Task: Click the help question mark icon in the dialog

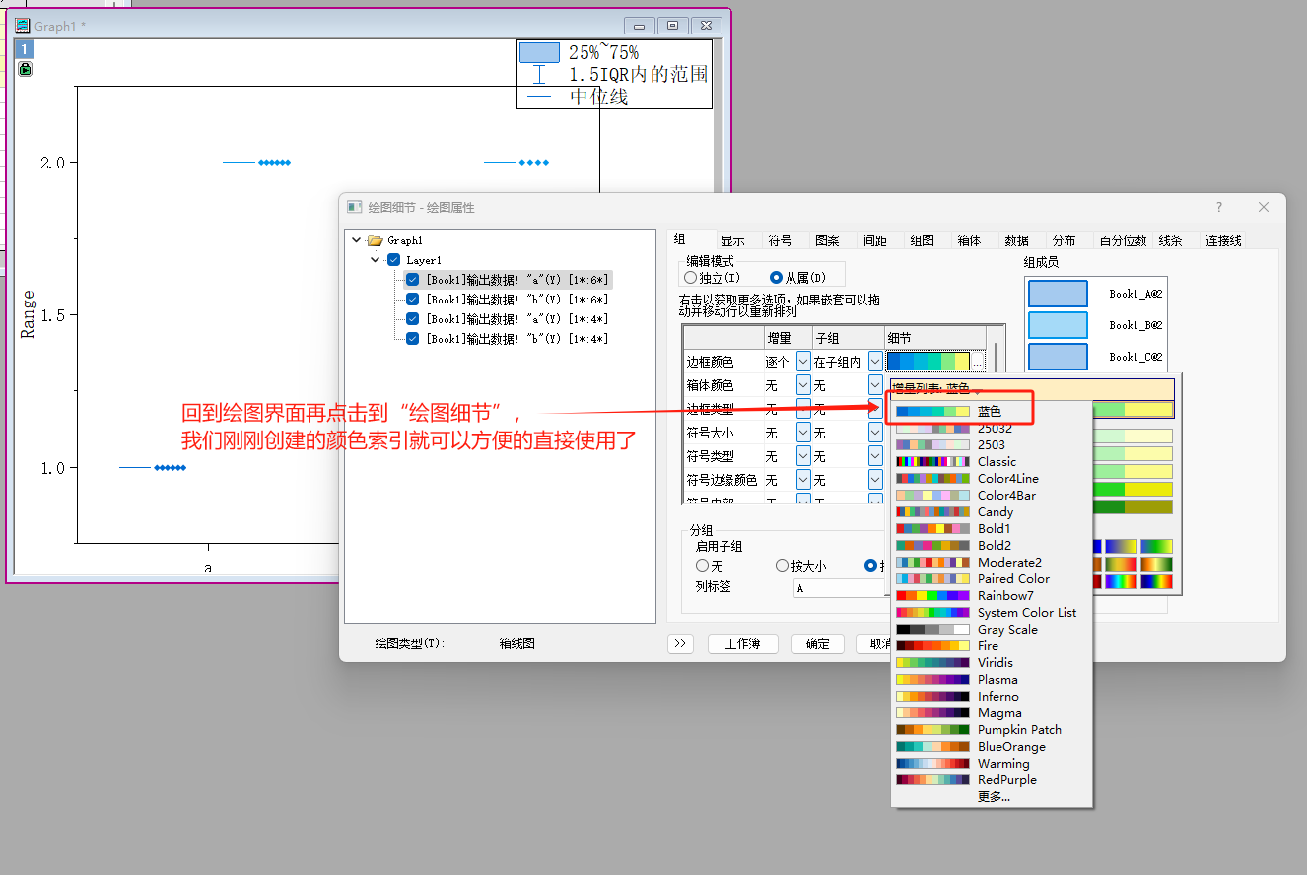Action: click(1218, 207)
